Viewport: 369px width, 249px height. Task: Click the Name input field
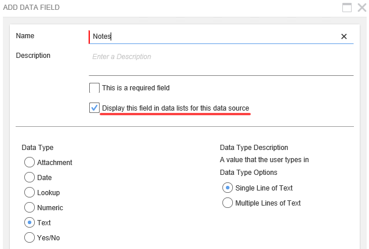[214, 36]
